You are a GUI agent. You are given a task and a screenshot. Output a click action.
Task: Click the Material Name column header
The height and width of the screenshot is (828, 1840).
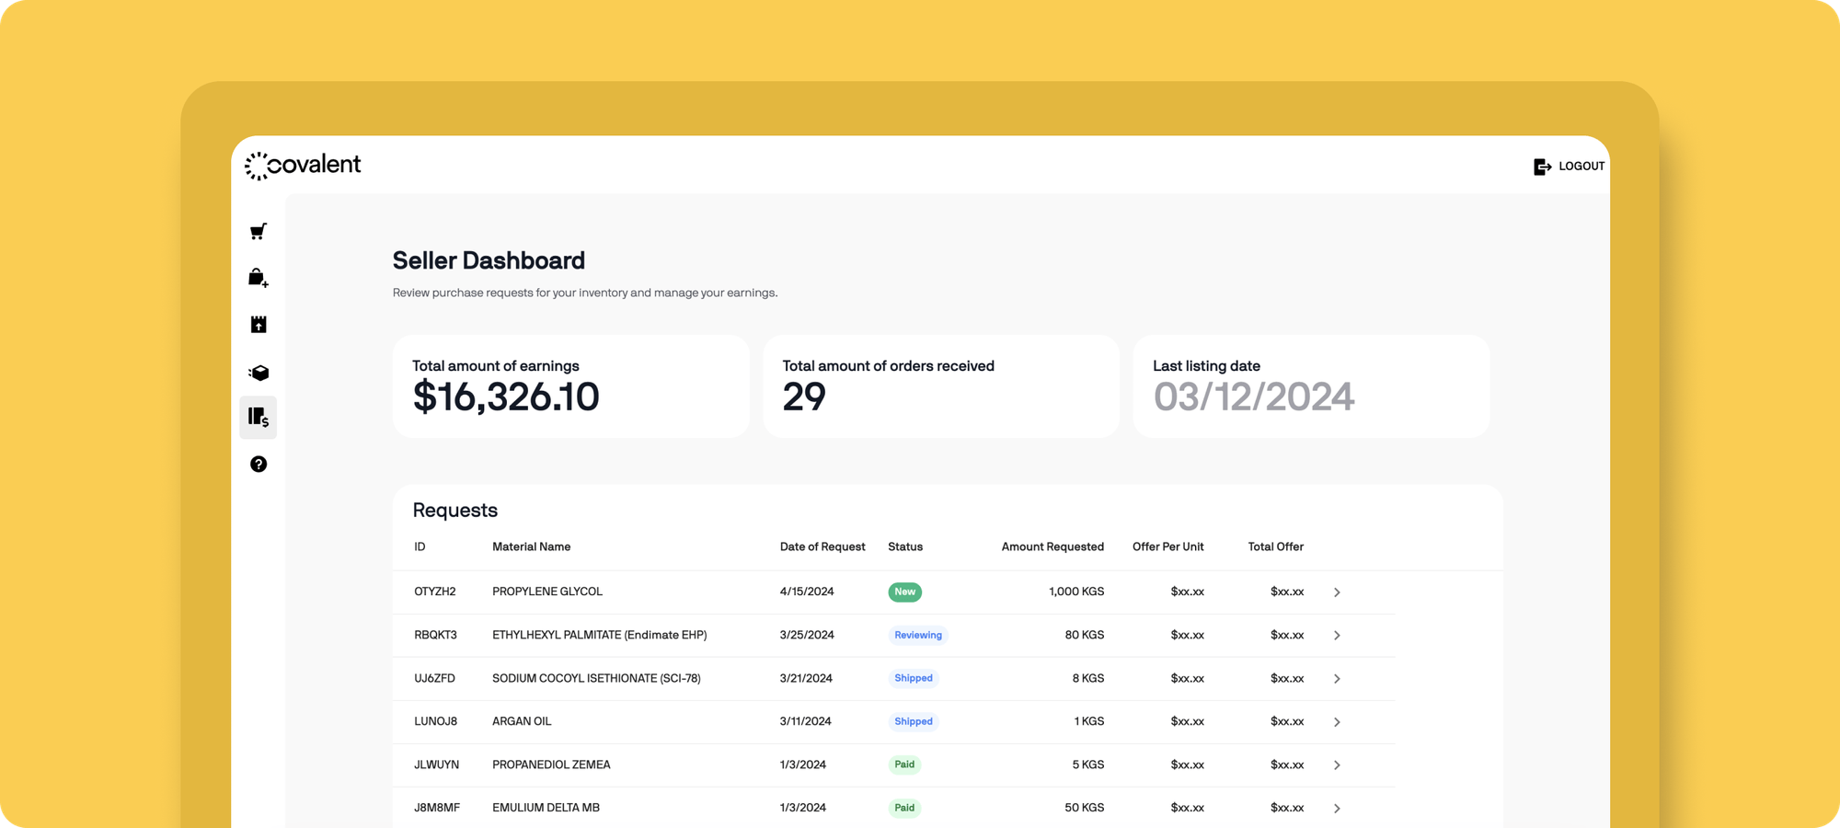(x=532, y=547)
